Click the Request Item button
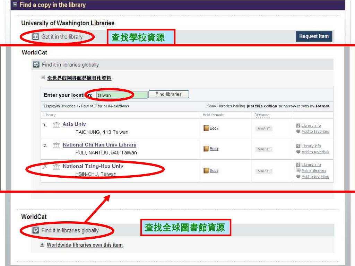Viewport: 355px width, 266px height. [x=314, y=36]
